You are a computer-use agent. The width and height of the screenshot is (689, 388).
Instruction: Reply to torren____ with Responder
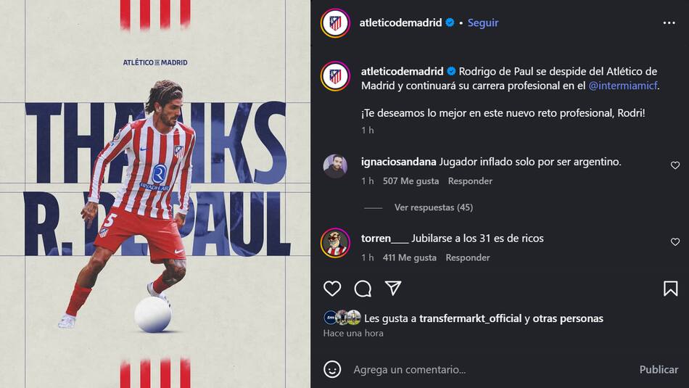[x=468, y=257]
